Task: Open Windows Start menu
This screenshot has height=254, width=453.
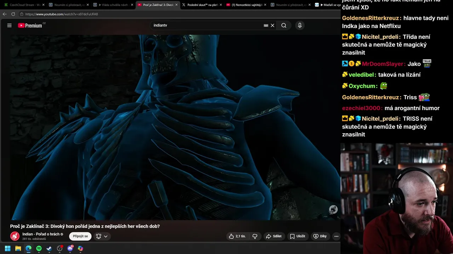Action: 8,248
